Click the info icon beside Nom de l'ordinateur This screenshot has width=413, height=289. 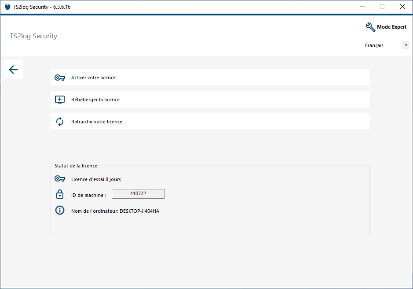point(60,210)
